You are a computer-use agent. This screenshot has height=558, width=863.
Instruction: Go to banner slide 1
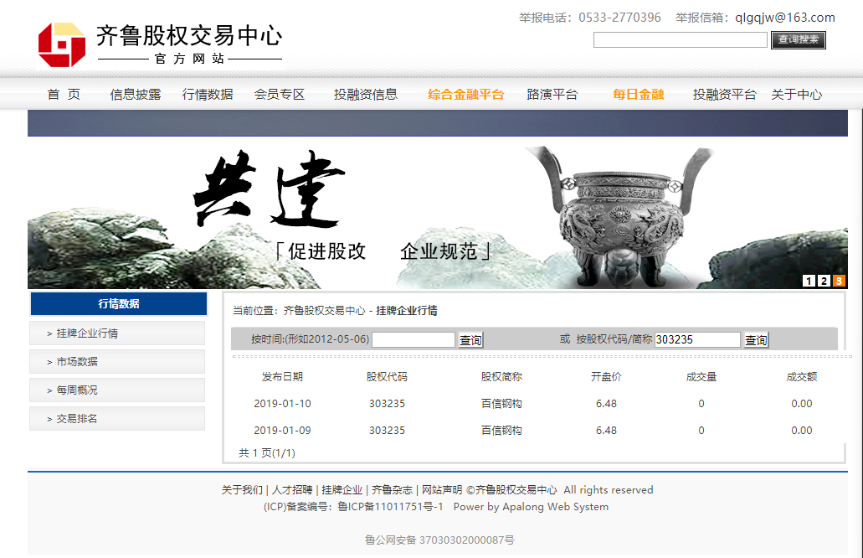point(809,281)
